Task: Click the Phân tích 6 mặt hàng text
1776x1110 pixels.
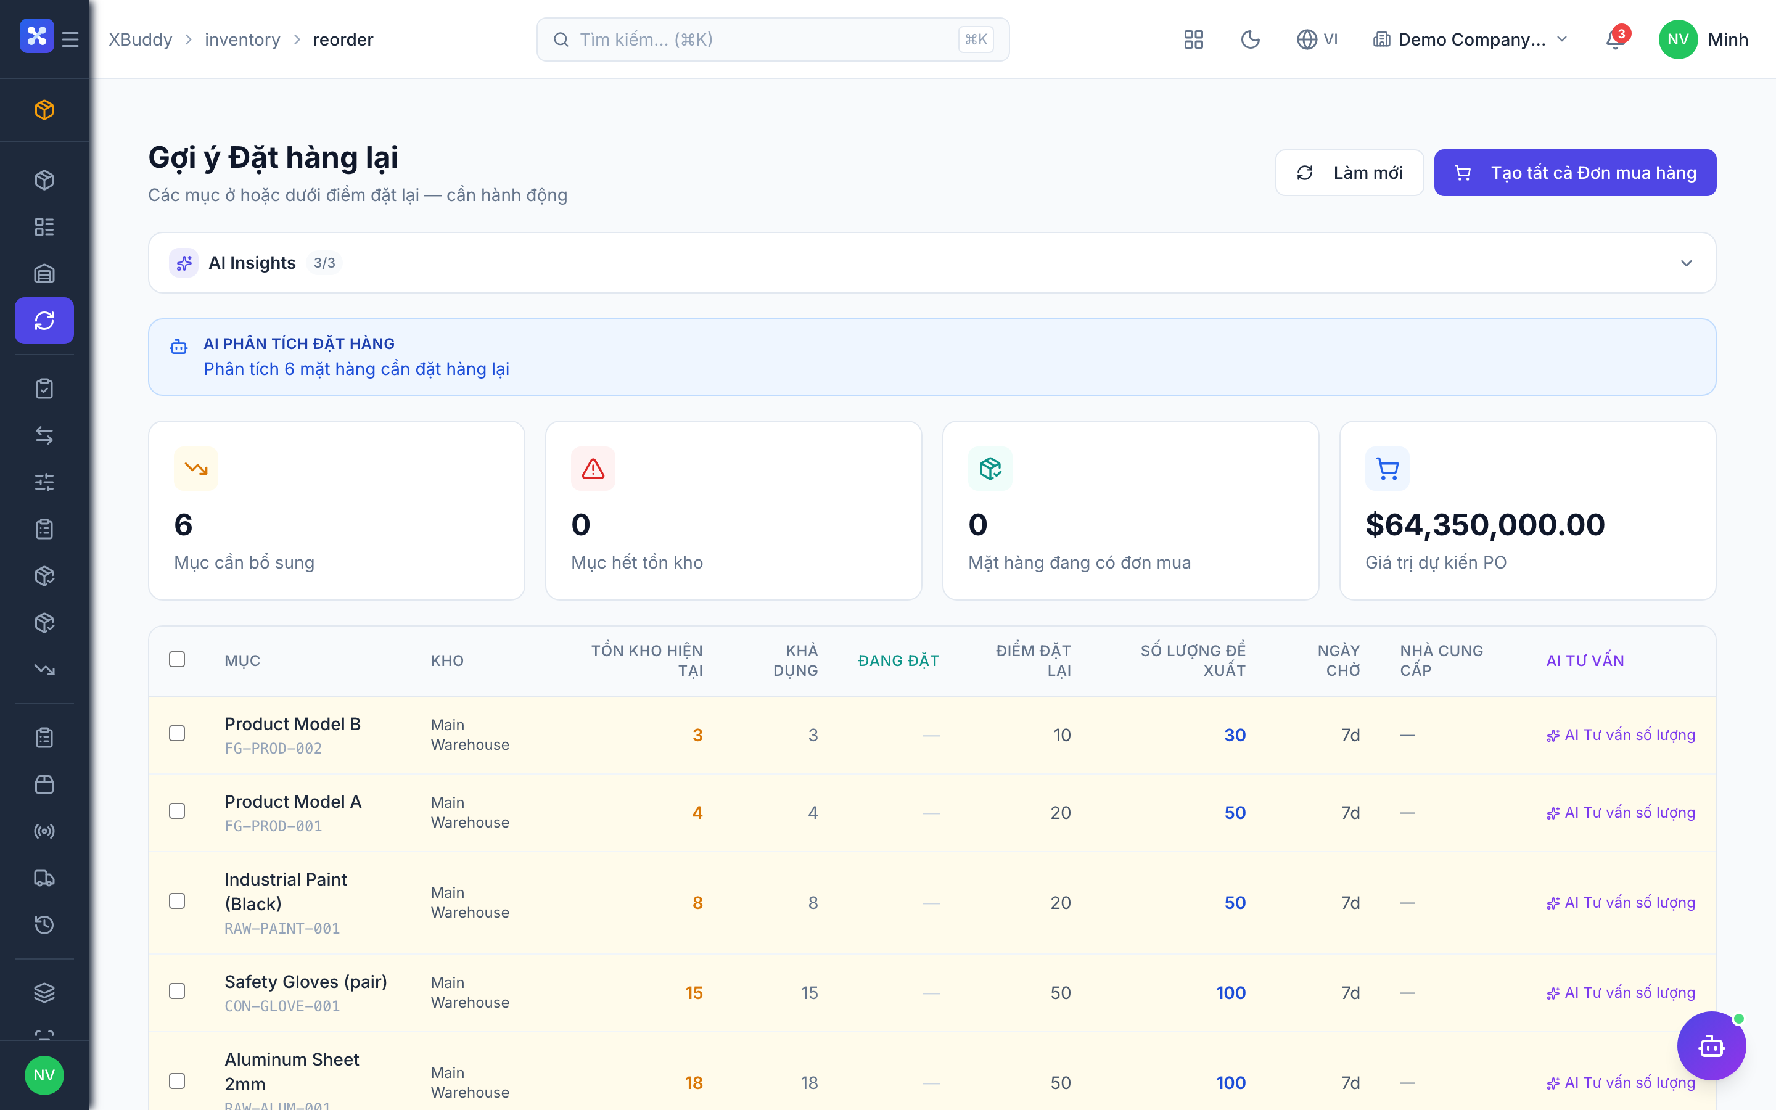Action: click(x=356, y=369)
